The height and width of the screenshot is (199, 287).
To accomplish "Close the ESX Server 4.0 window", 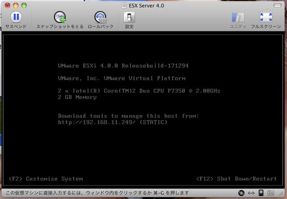I will click(x=7, y=5).
